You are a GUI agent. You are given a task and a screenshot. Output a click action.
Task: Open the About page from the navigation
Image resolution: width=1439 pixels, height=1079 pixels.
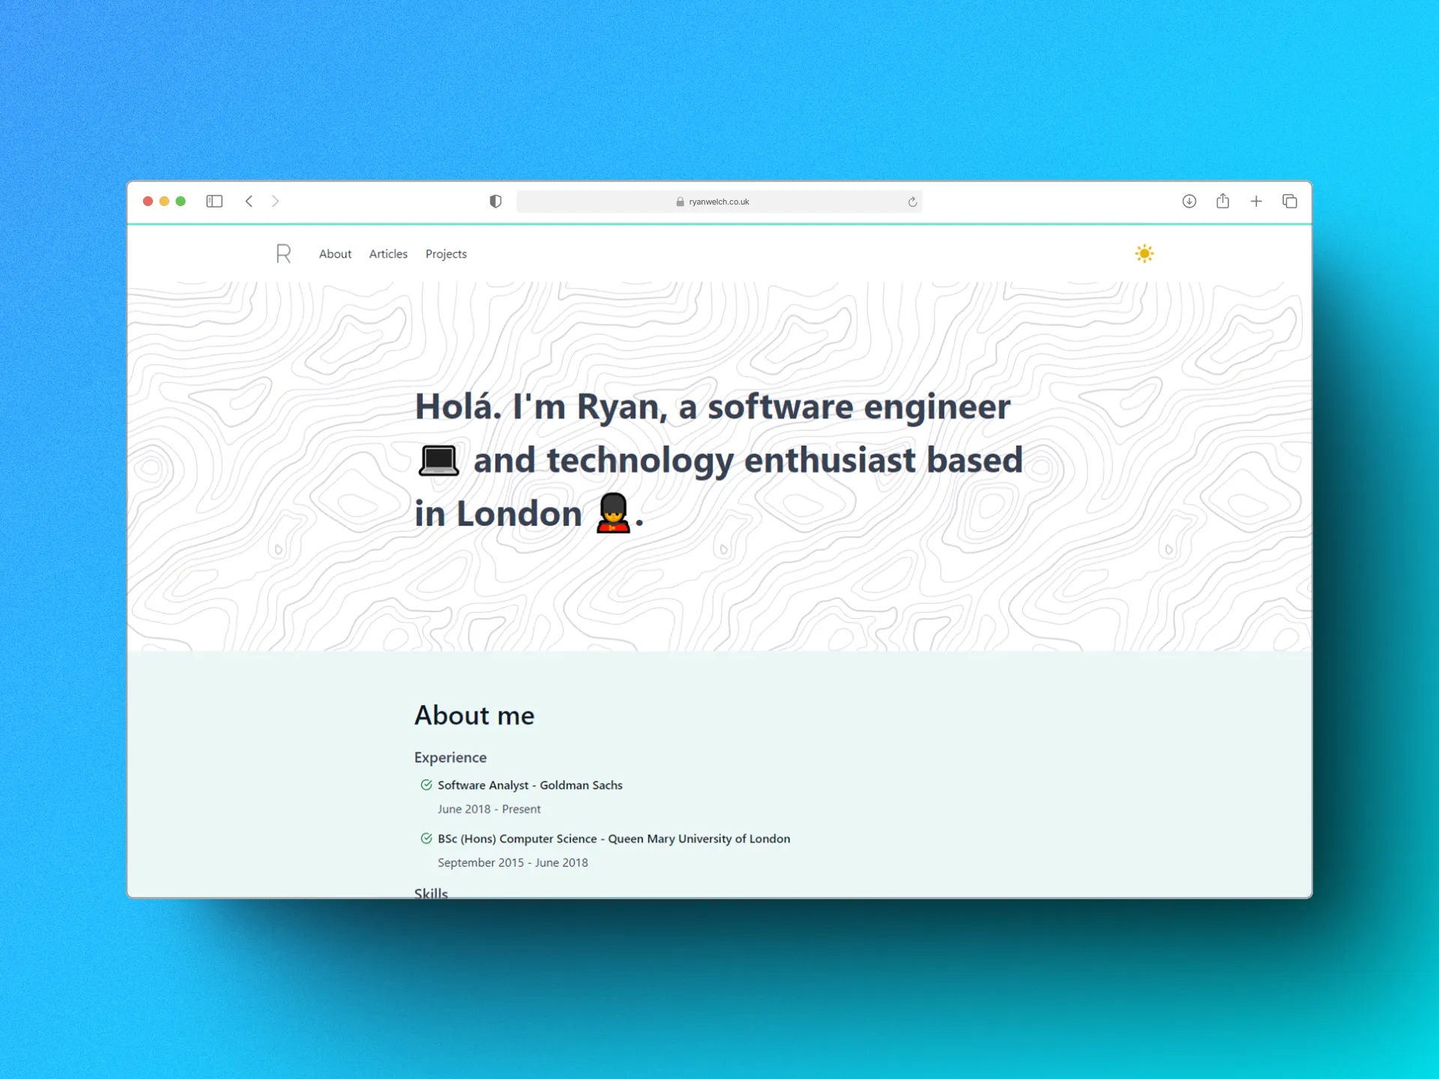(x=335, y=254)
